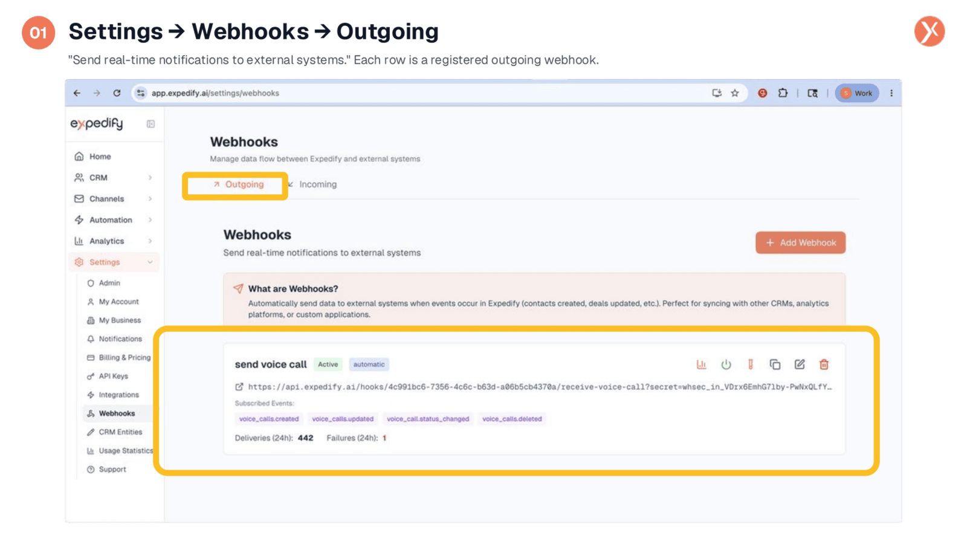Delete the send voice call webhook
The height and width of the screenshot is (544, 967).
824,364
